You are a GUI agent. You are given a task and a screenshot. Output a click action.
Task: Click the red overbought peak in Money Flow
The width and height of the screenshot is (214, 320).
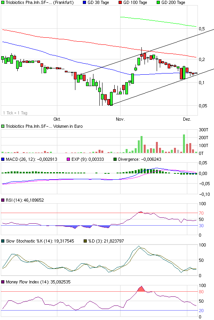coord(141,289)
